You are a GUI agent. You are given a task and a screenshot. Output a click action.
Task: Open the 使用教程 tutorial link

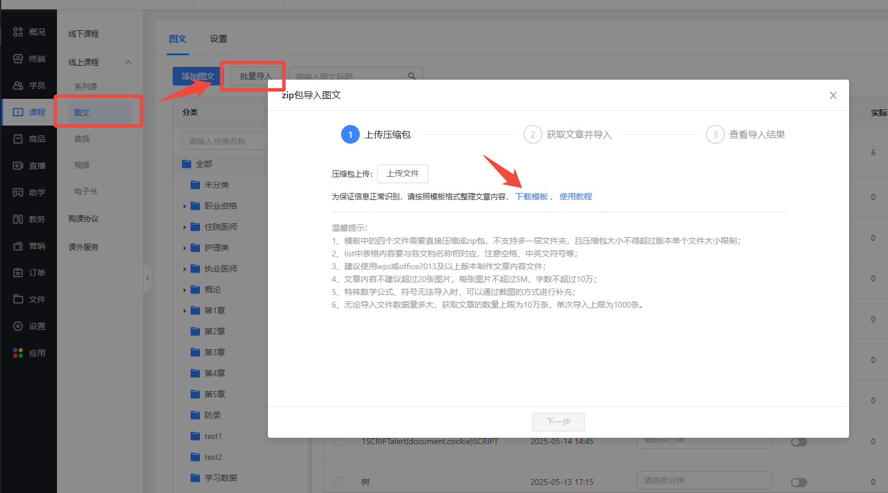pos(575,197)
